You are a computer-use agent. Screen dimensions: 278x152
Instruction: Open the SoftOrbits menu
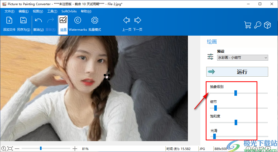(69, 11)
